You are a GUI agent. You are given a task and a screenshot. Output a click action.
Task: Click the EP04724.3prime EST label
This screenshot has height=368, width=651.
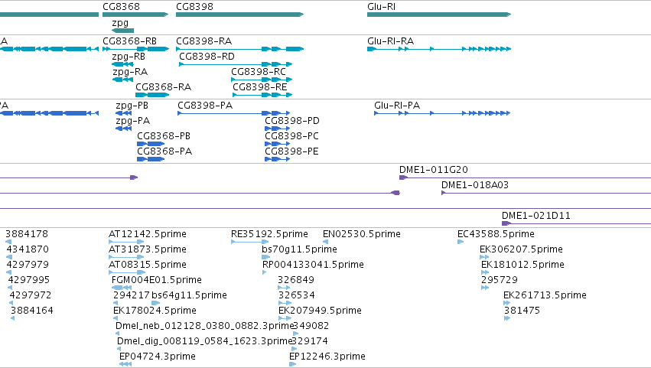point(158,357)
